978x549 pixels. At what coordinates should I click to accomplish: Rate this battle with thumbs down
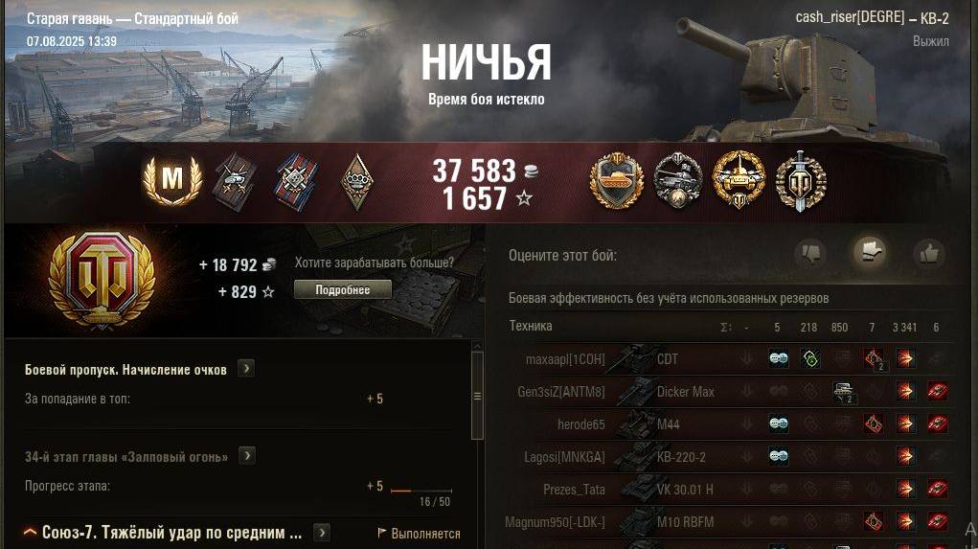(x=810, y=253)
